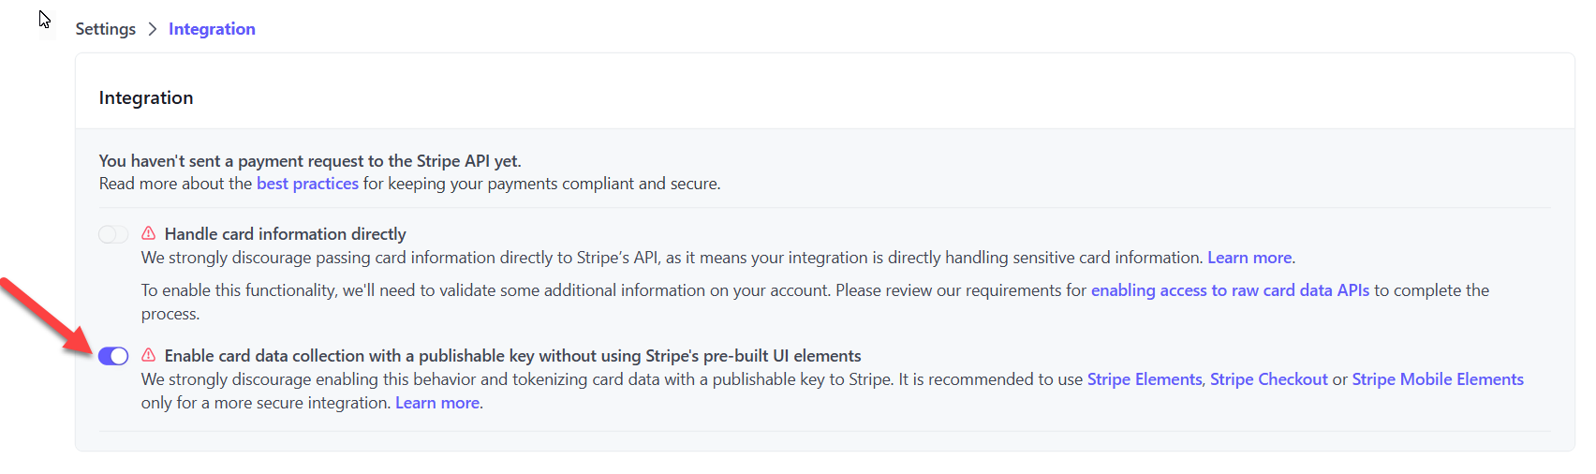This screenshot has width=1596, height=474.
Task: Click warning icon beside Enable card data collection
Action: (x=149, y=355)
